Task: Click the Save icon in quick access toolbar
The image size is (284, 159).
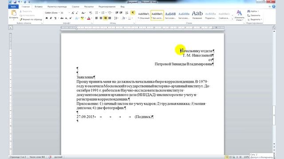Action: (15, 2)
